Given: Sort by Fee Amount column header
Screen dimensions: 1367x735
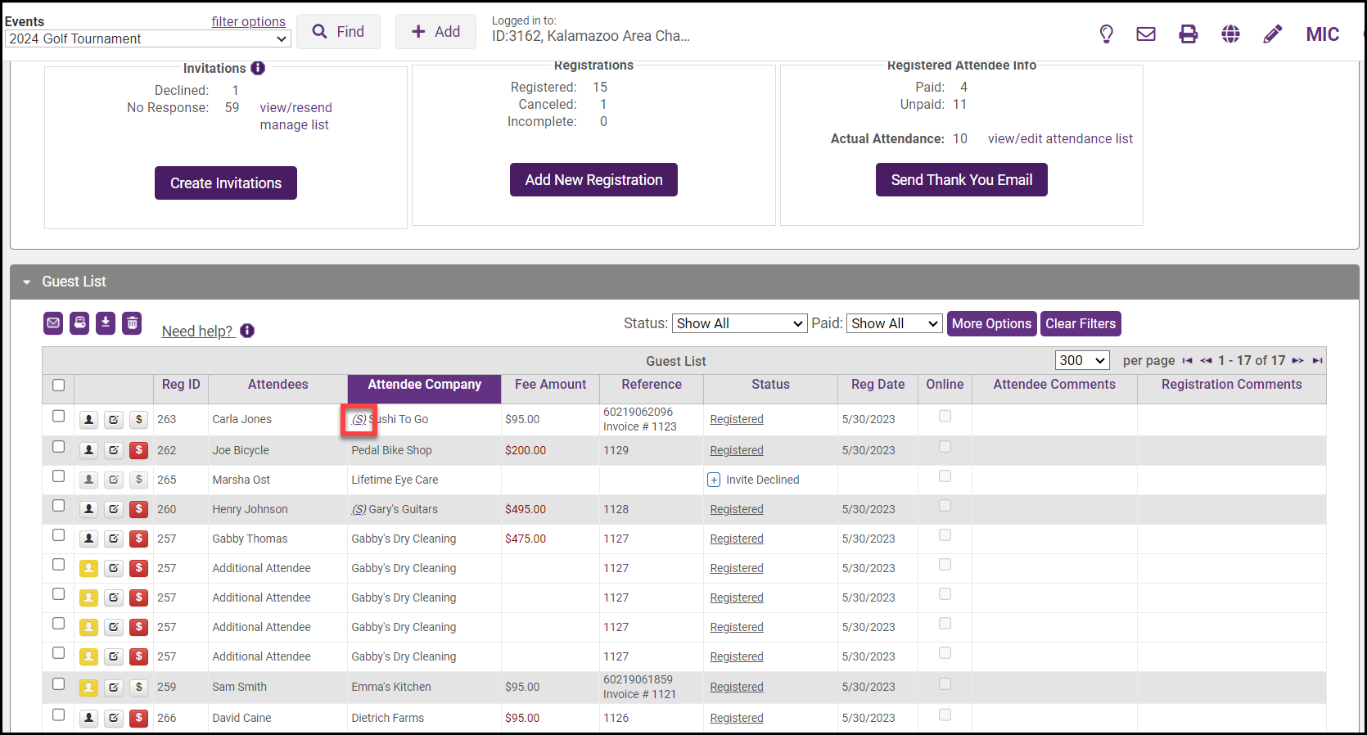Looking at the screenshot, I should (550, 385).
